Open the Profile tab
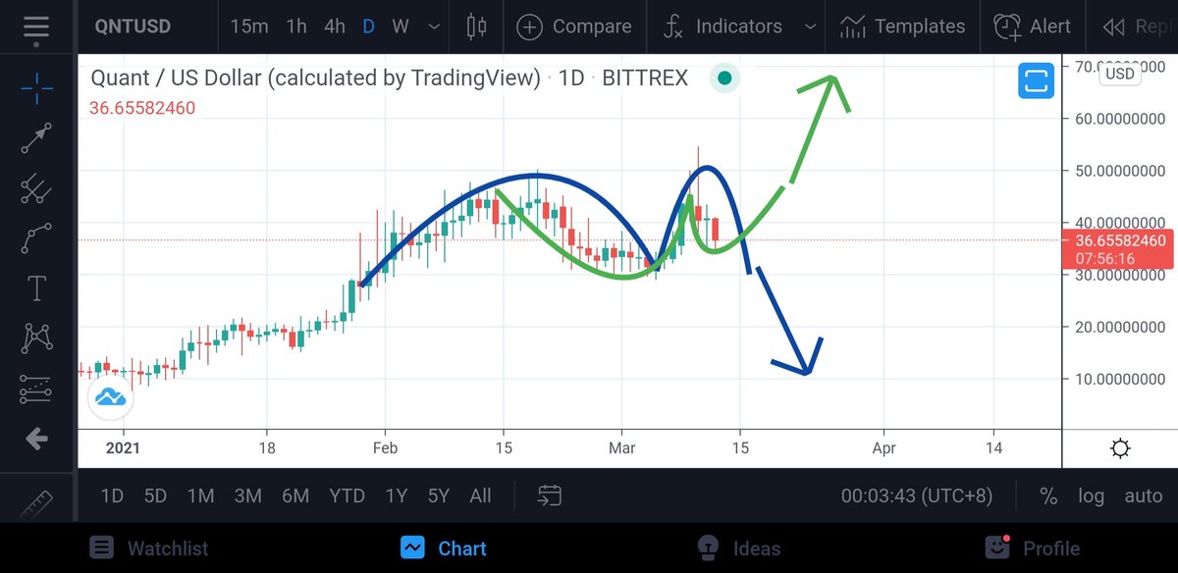This screenshot has width=1178, height=573. coord(1032,547)
